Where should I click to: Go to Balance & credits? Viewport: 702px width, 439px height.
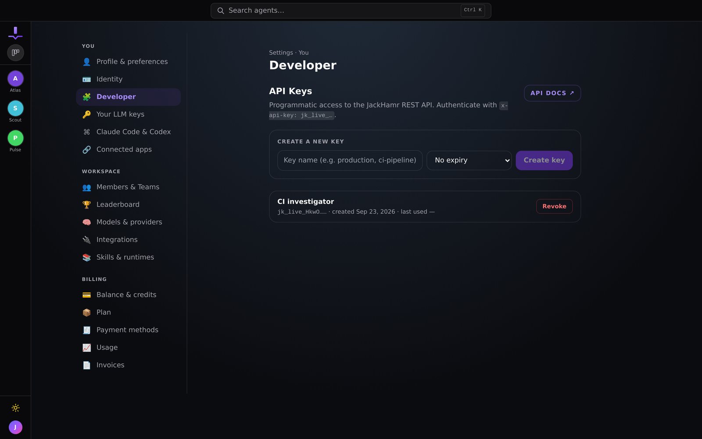[129, 295]
